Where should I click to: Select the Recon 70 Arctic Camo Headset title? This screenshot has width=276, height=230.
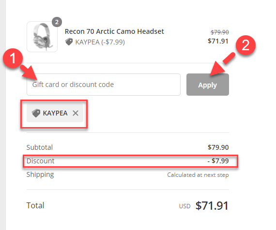114,31
